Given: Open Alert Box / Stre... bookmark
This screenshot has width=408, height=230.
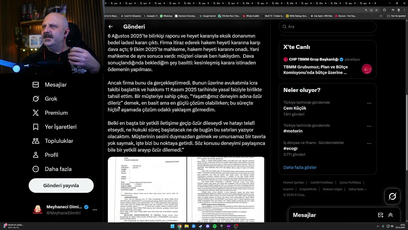Looking at the screenshot, I should (229, 16).
